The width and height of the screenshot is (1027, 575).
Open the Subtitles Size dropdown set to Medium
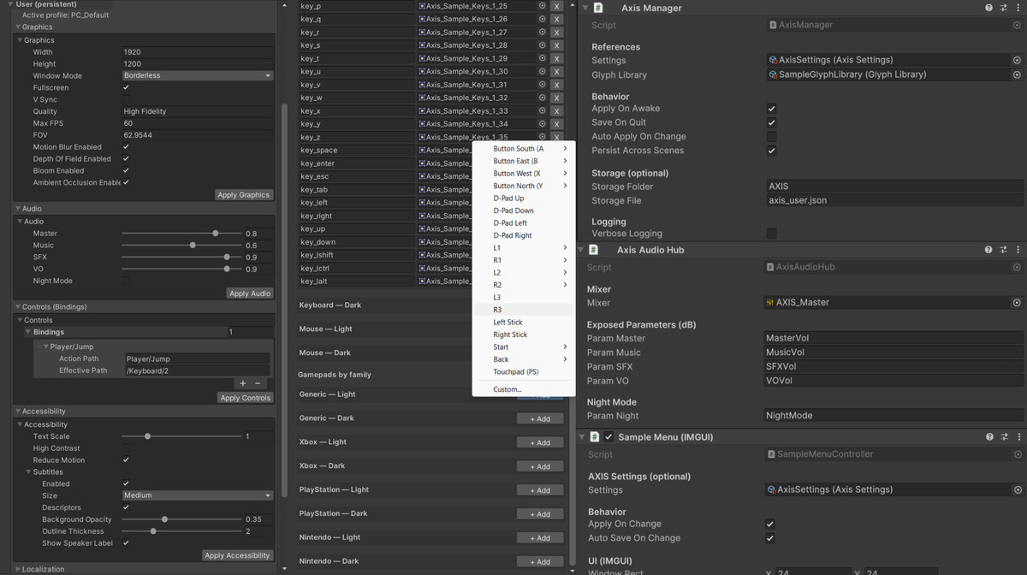[x=197, y=495]
